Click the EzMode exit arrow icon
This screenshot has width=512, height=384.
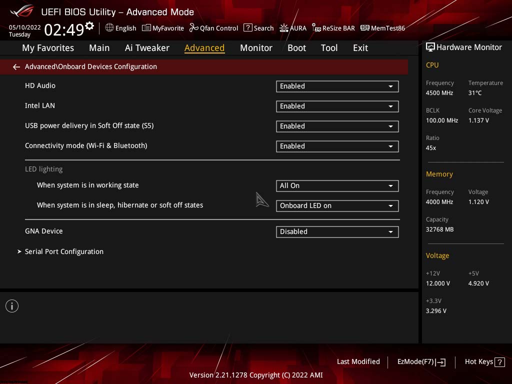440,362
